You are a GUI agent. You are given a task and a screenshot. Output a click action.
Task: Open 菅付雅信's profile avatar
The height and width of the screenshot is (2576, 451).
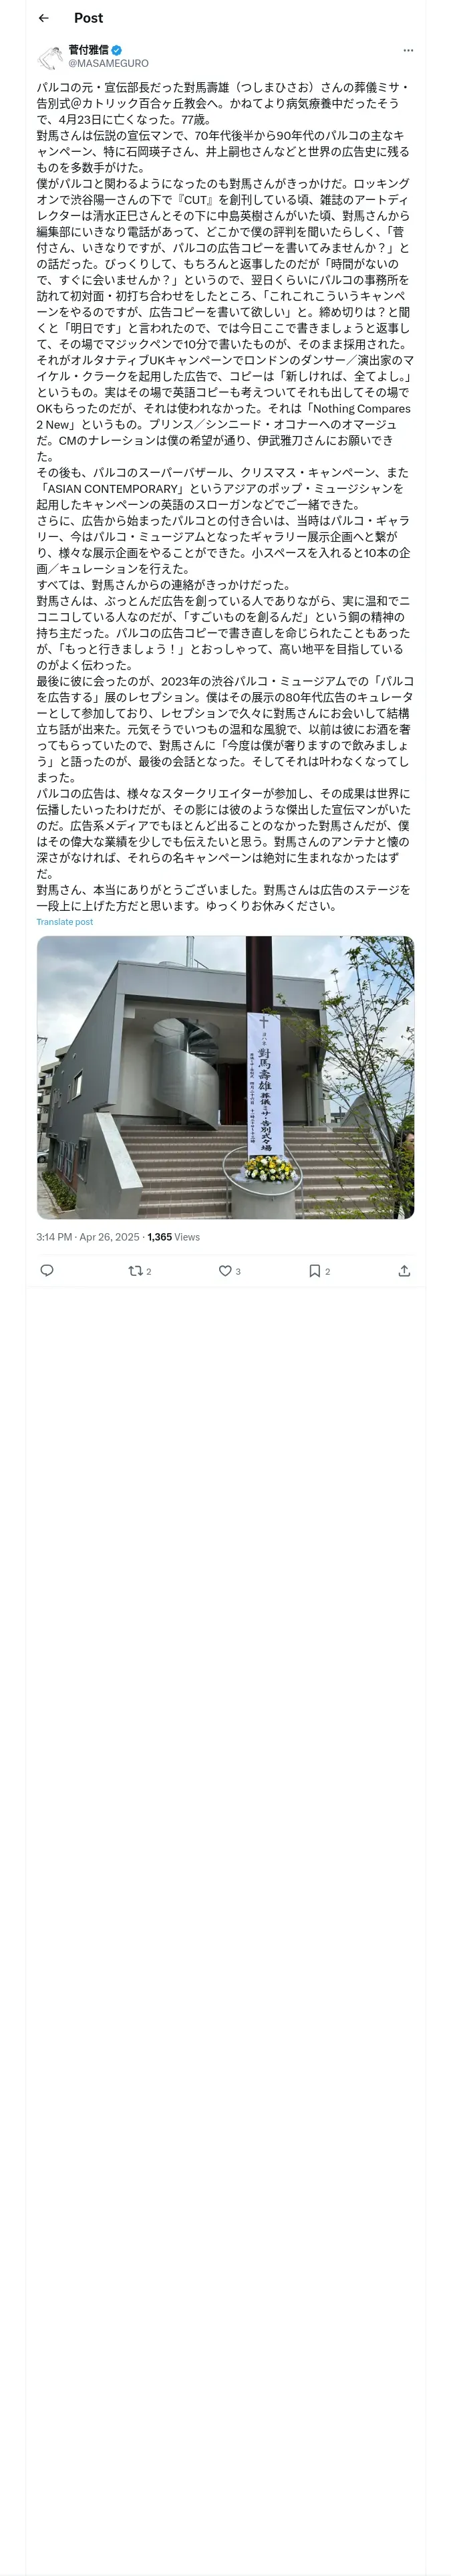point(50,56)
